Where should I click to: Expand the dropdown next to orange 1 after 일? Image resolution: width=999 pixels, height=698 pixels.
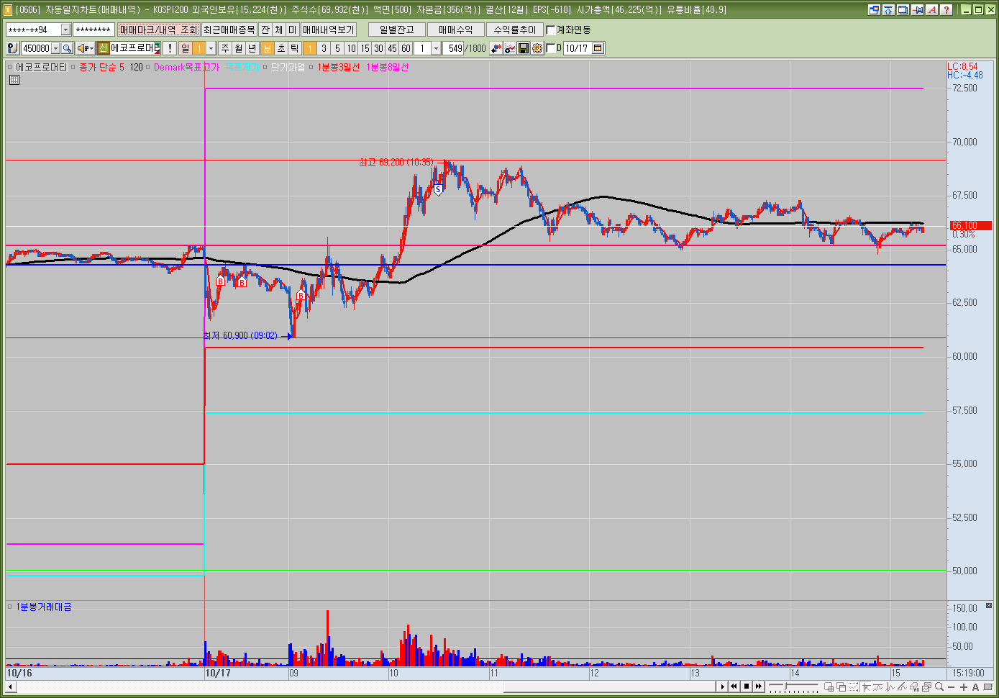pos(211,48)
